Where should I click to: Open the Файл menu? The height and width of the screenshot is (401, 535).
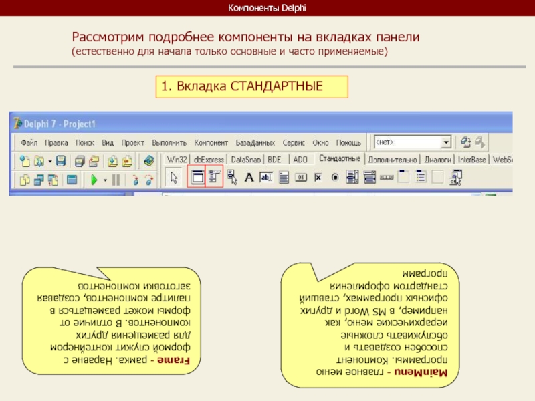[29, 143]
